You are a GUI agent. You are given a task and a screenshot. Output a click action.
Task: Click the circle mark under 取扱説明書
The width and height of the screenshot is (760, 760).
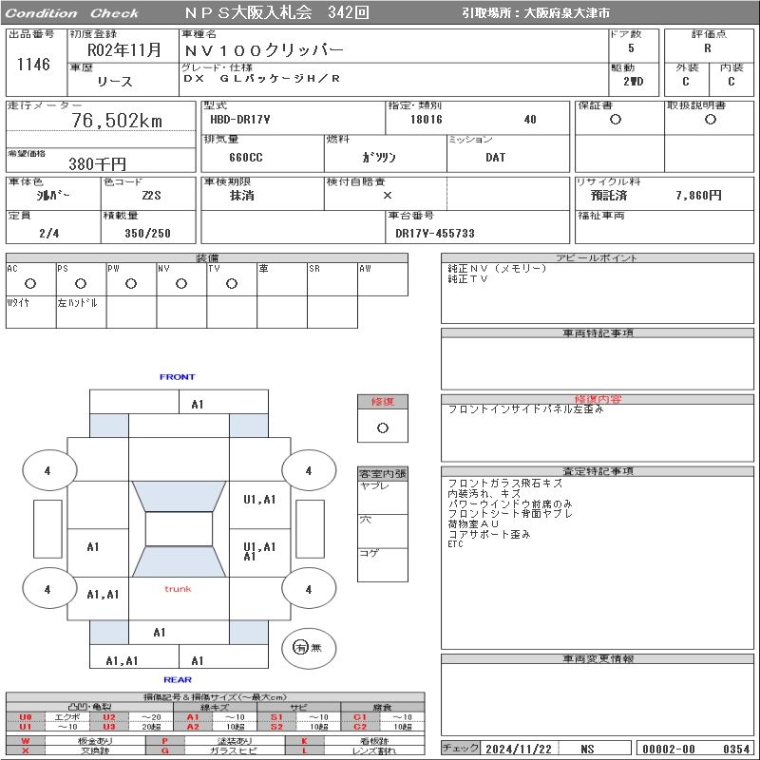click(711, 120)
